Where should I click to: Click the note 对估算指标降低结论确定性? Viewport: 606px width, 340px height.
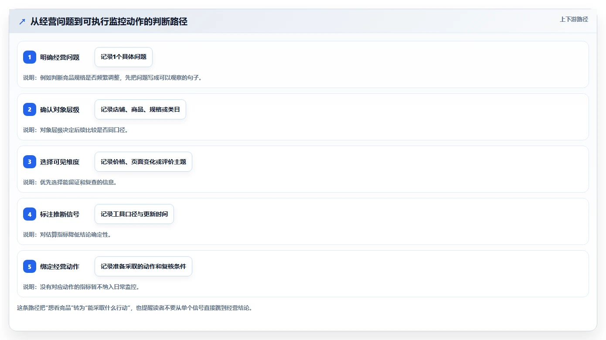pos(67,235)
